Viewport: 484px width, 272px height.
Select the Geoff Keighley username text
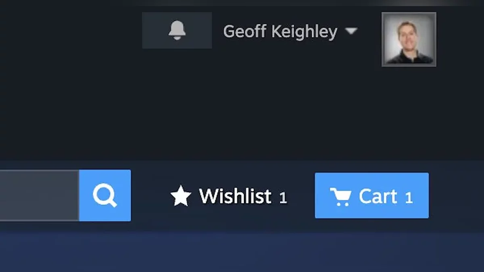click(x=280, y=31)
